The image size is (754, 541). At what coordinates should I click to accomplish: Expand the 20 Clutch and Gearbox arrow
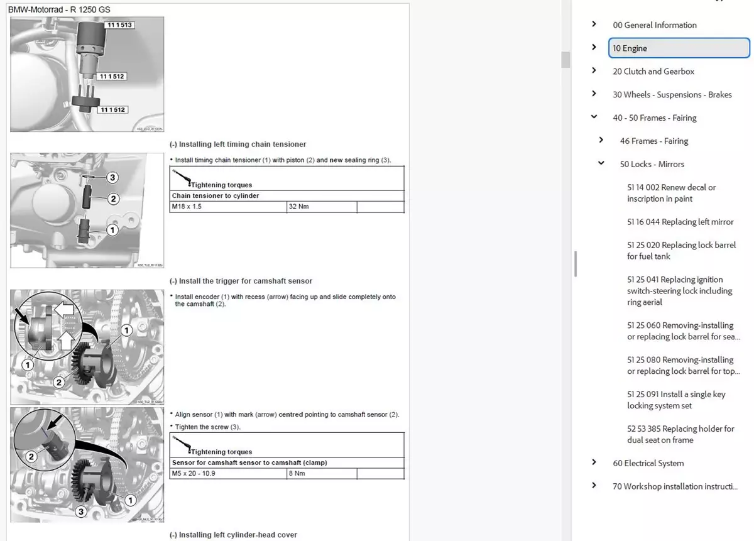click(594, 71)
